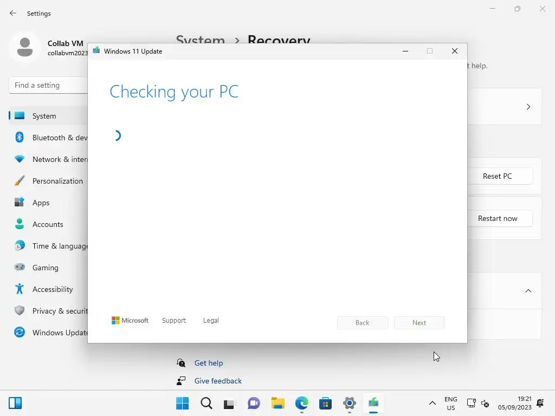Open Network & internet settings
Image resolution: width=555 pixels, height=416 pixels.
pyautogui.click(x=48, y=159)
